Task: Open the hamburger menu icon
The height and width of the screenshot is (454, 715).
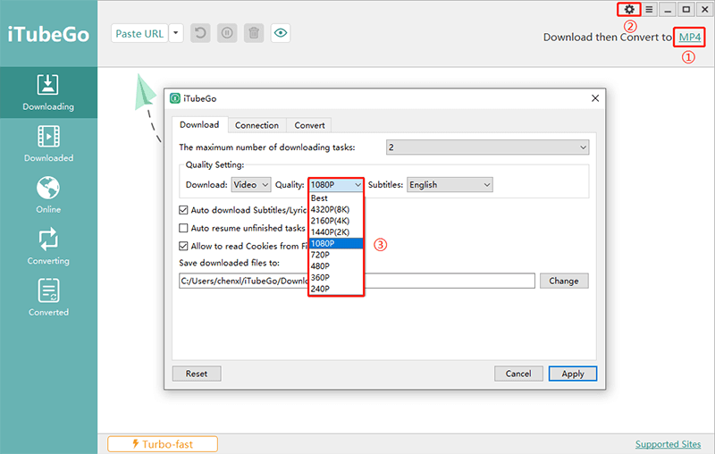Action: pos(649,10)
